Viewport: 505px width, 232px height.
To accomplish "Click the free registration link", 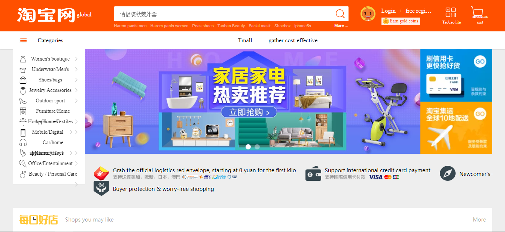I will 418,11.
